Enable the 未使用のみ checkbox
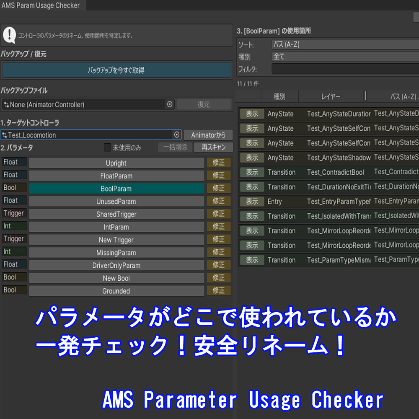The height and width of the screenshot is (419, 419). tap(107, 147)
